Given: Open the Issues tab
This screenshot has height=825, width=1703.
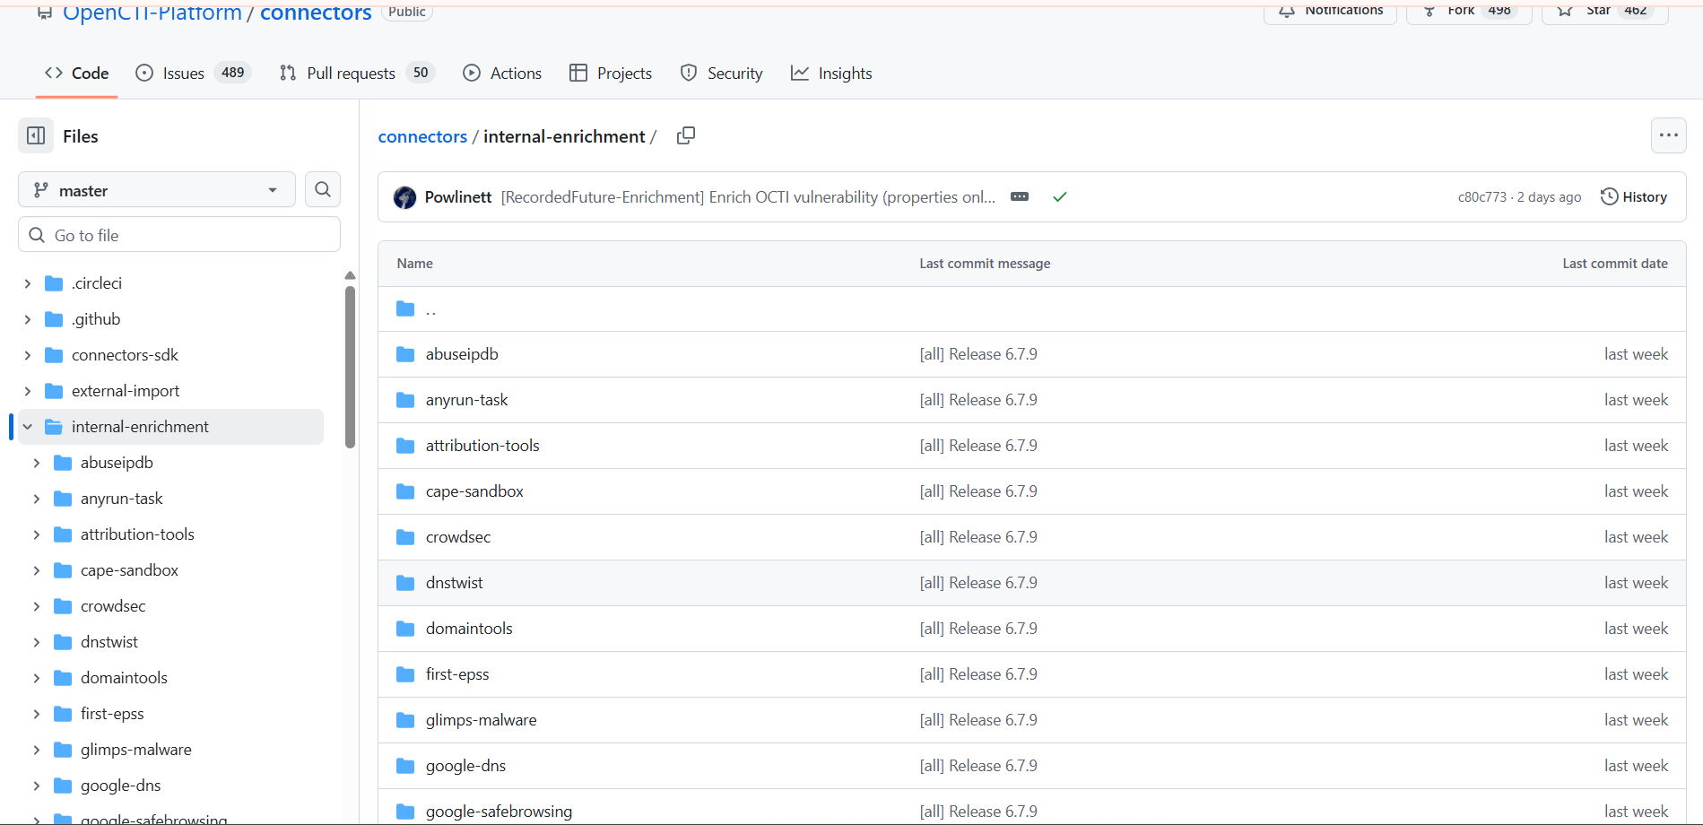Looking at the screenshot, I should [x=193, y=74].
